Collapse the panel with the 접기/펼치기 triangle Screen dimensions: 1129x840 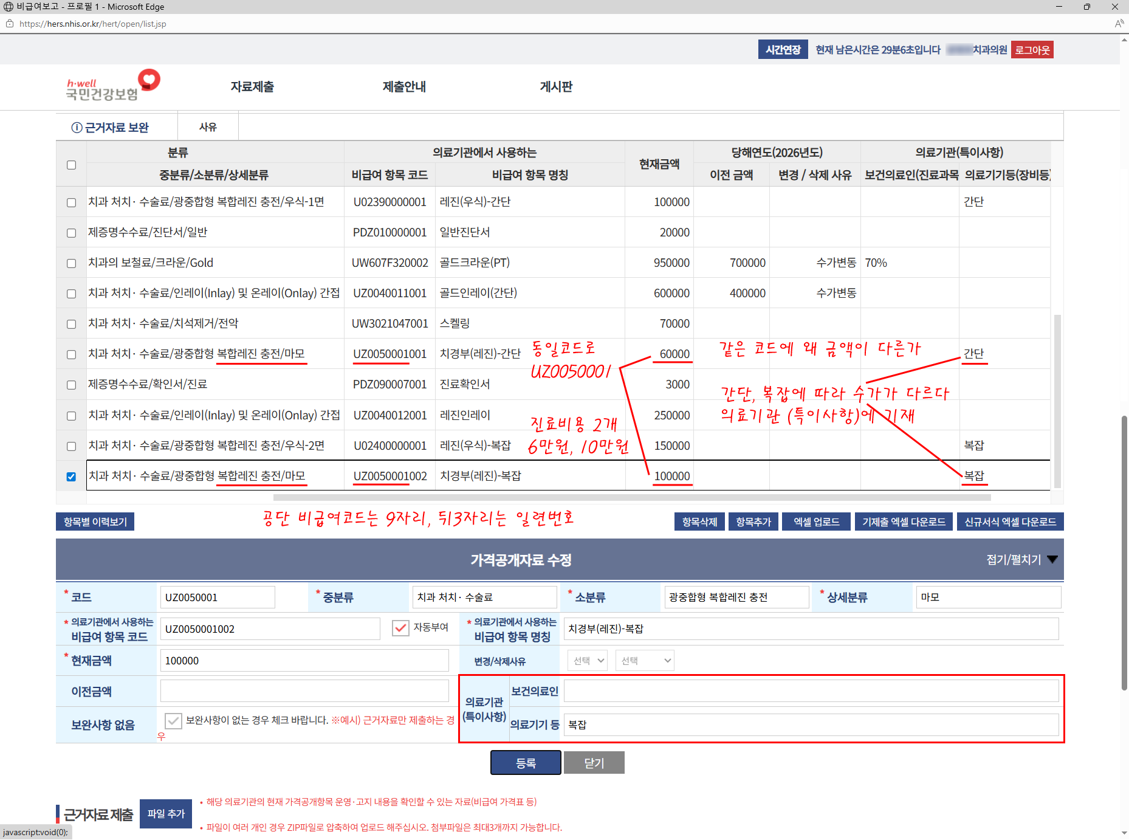point(1053,559)
